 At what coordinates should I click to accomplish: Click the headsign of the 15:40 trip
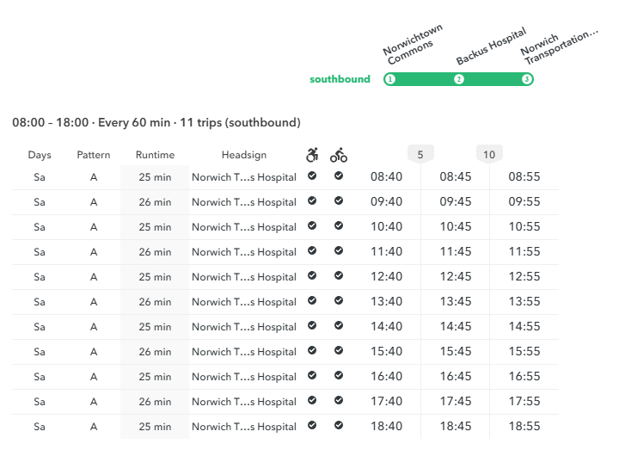[x=244, y=352]
